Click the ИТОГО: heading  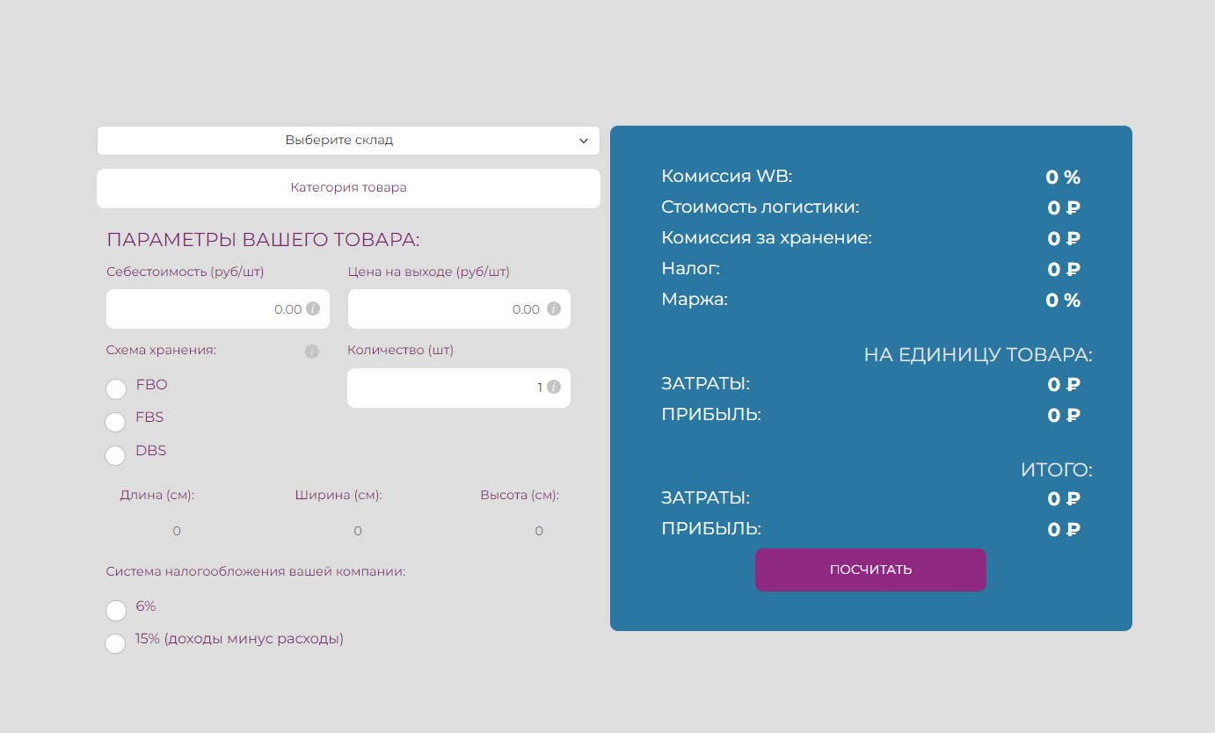click(1057, 470)
